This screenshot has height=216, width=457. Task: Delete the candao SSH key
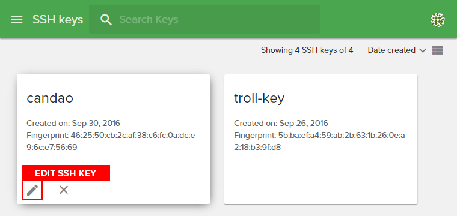pyautogui.click(x=64, y=190)
